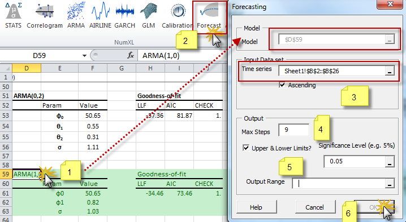Click the AIC value 73.46
The height and width of the screenshot is (222, 406).
click(x=179, y=193)
